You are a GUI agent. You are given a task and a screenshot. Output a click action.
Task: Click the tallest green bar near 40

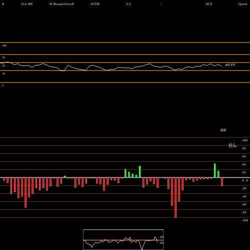point(215,170)
